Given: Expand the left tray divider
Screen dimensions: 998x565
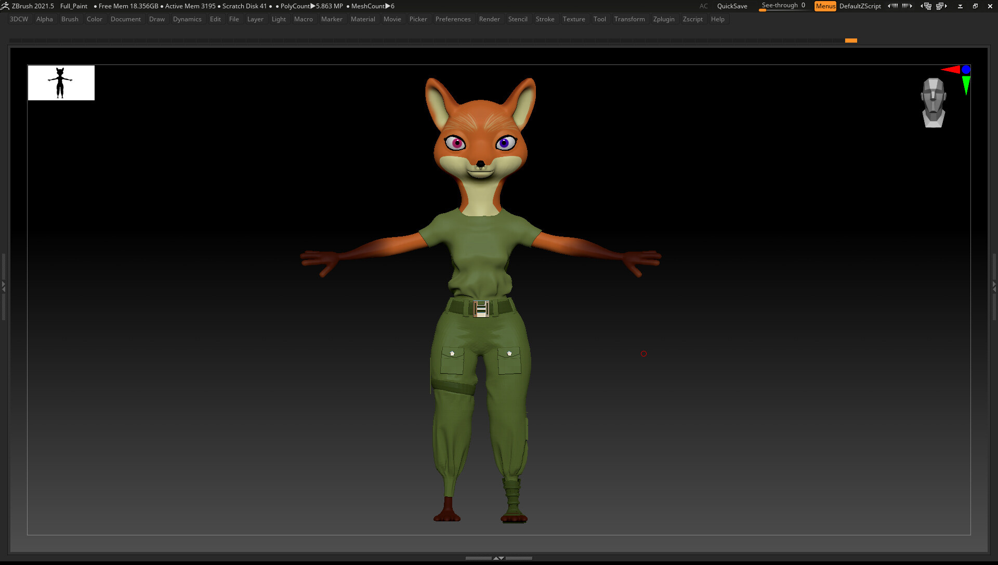Looking at the screenshot, I should 3,285.
